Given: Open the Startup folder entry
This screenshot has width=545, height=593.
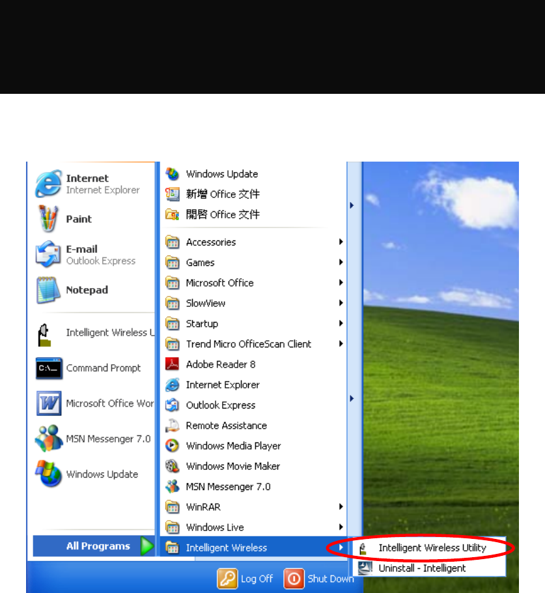Looking at the screenshot, I should 253,324.
